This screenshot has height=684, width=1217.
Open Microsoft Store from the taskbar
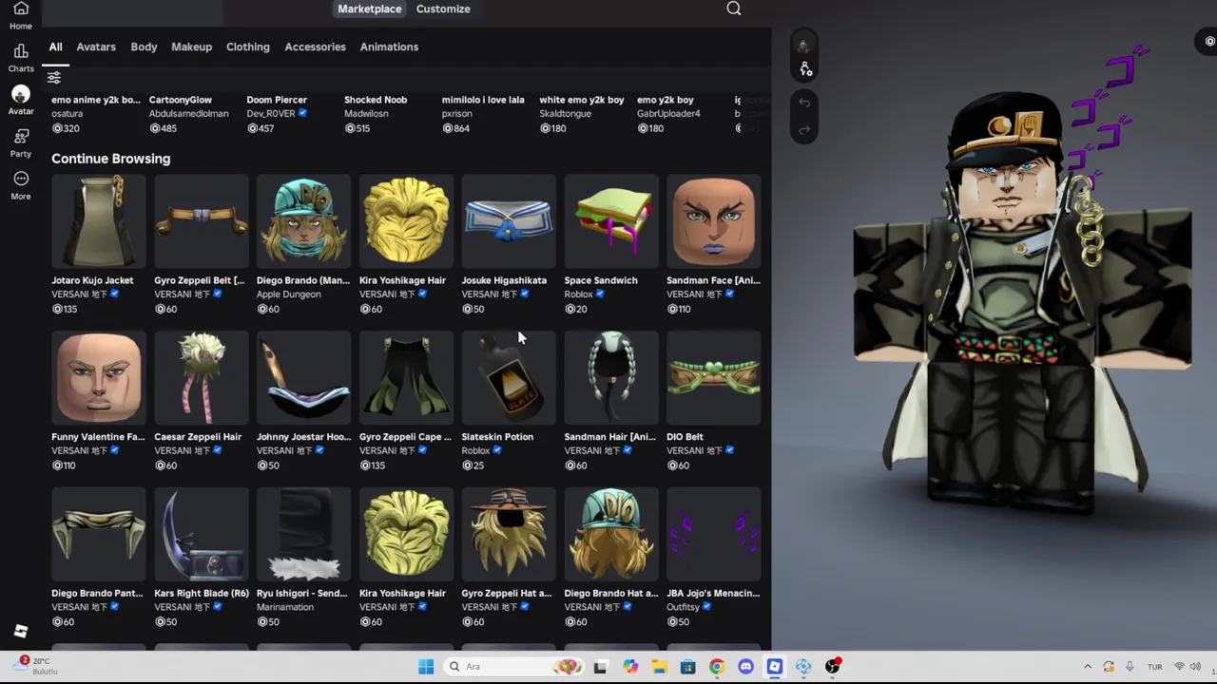687,667
